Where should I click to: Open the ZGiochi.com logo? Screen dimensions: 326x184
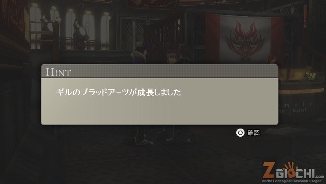coord(293,172)
